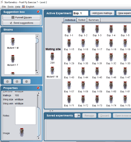Screen dimensions: 131x142
Task: Open the Tools menu
Action: pyautogui.click(x=10, y=7)
